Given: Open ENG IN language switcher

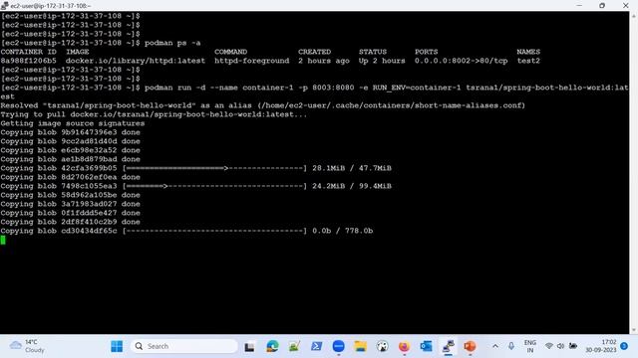Looking at the screenshot, I should click(529, 346).
